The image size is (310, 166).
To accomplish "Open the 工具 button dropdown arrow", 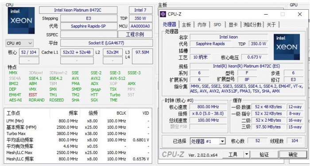I will (x=246, y=154).
